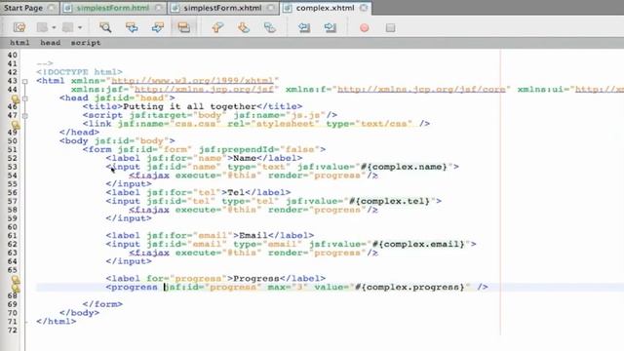Click the hint lightbulb beside link tag
This screenshot has height=351, width=624.
[16, 125]
